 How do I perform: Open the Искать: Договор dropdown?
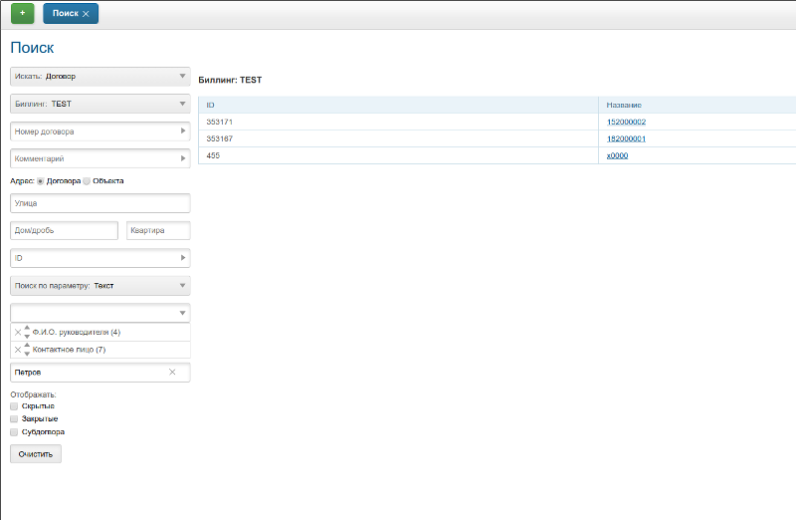click(x=99, y=76)
